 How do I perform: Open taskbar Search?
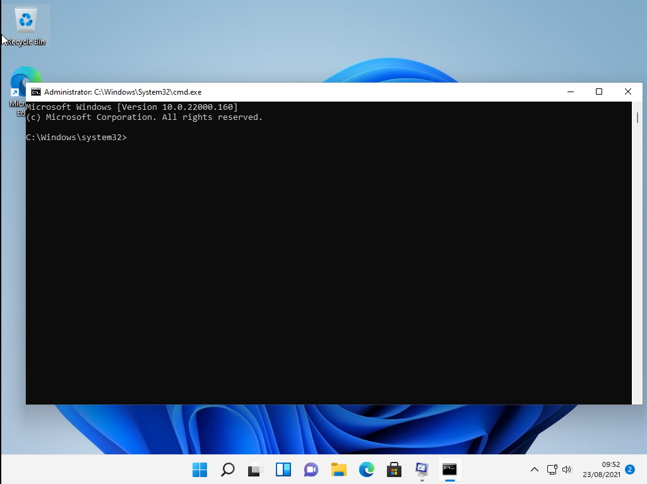pyautogui.click(x=227, y=469)
